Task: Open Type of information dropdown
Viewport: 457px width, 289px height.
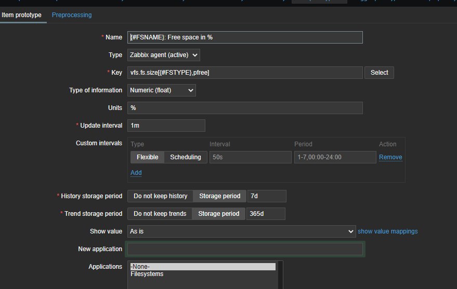Action: 162,90
